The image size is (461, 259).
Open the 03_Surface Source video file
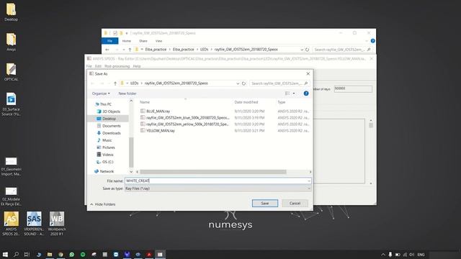[x=12, y=104]
